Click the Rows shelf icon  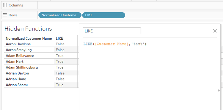click(x=5, y=15)
